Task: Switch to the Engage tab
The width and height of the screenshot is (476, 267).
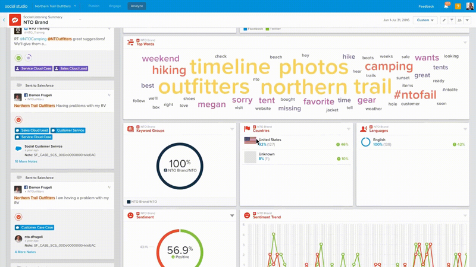Action: 115,6
